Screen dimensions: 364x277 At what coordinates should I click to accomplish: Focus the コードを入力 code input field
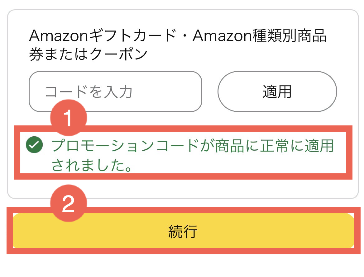coord(115,92)
